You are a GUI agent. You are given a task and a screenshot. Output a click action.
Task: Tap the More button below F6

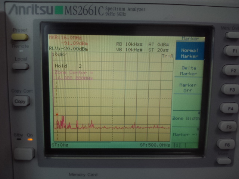click(224, 161)
